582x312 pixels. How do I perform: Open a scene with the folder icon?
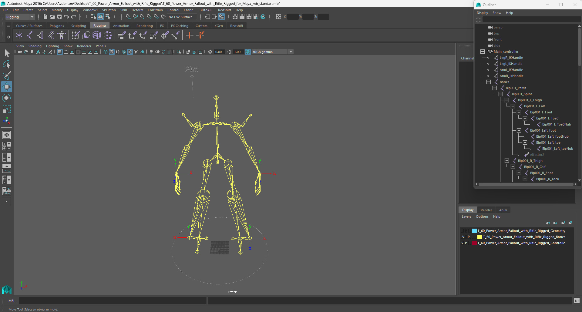52,17
